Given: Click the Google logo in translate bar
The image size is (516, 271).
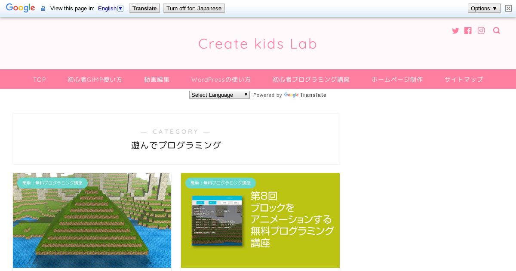Looking at the screenshot, I should (20, 8).
